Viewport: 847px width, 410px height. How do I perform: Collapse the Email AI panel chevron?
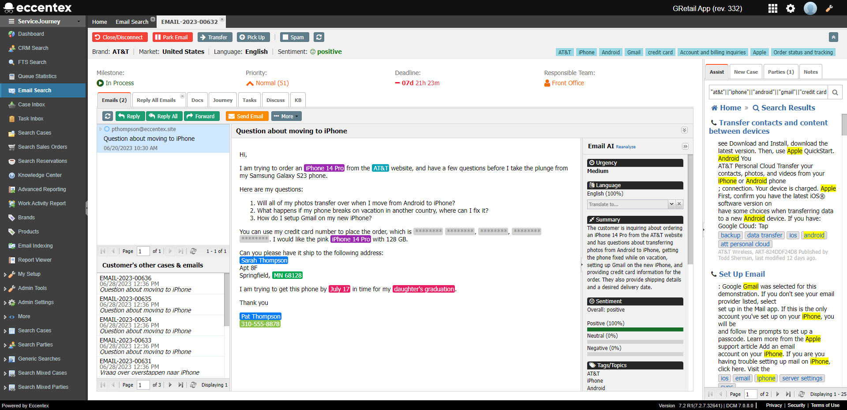click(x=685, y=146)
